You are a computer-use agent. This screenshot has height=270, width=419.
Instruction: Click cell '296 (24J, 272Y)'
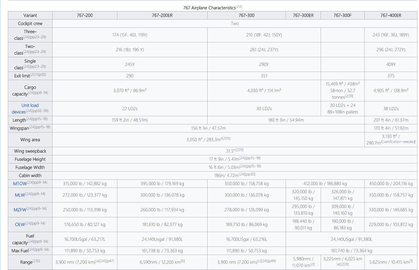tap(391, 50)
